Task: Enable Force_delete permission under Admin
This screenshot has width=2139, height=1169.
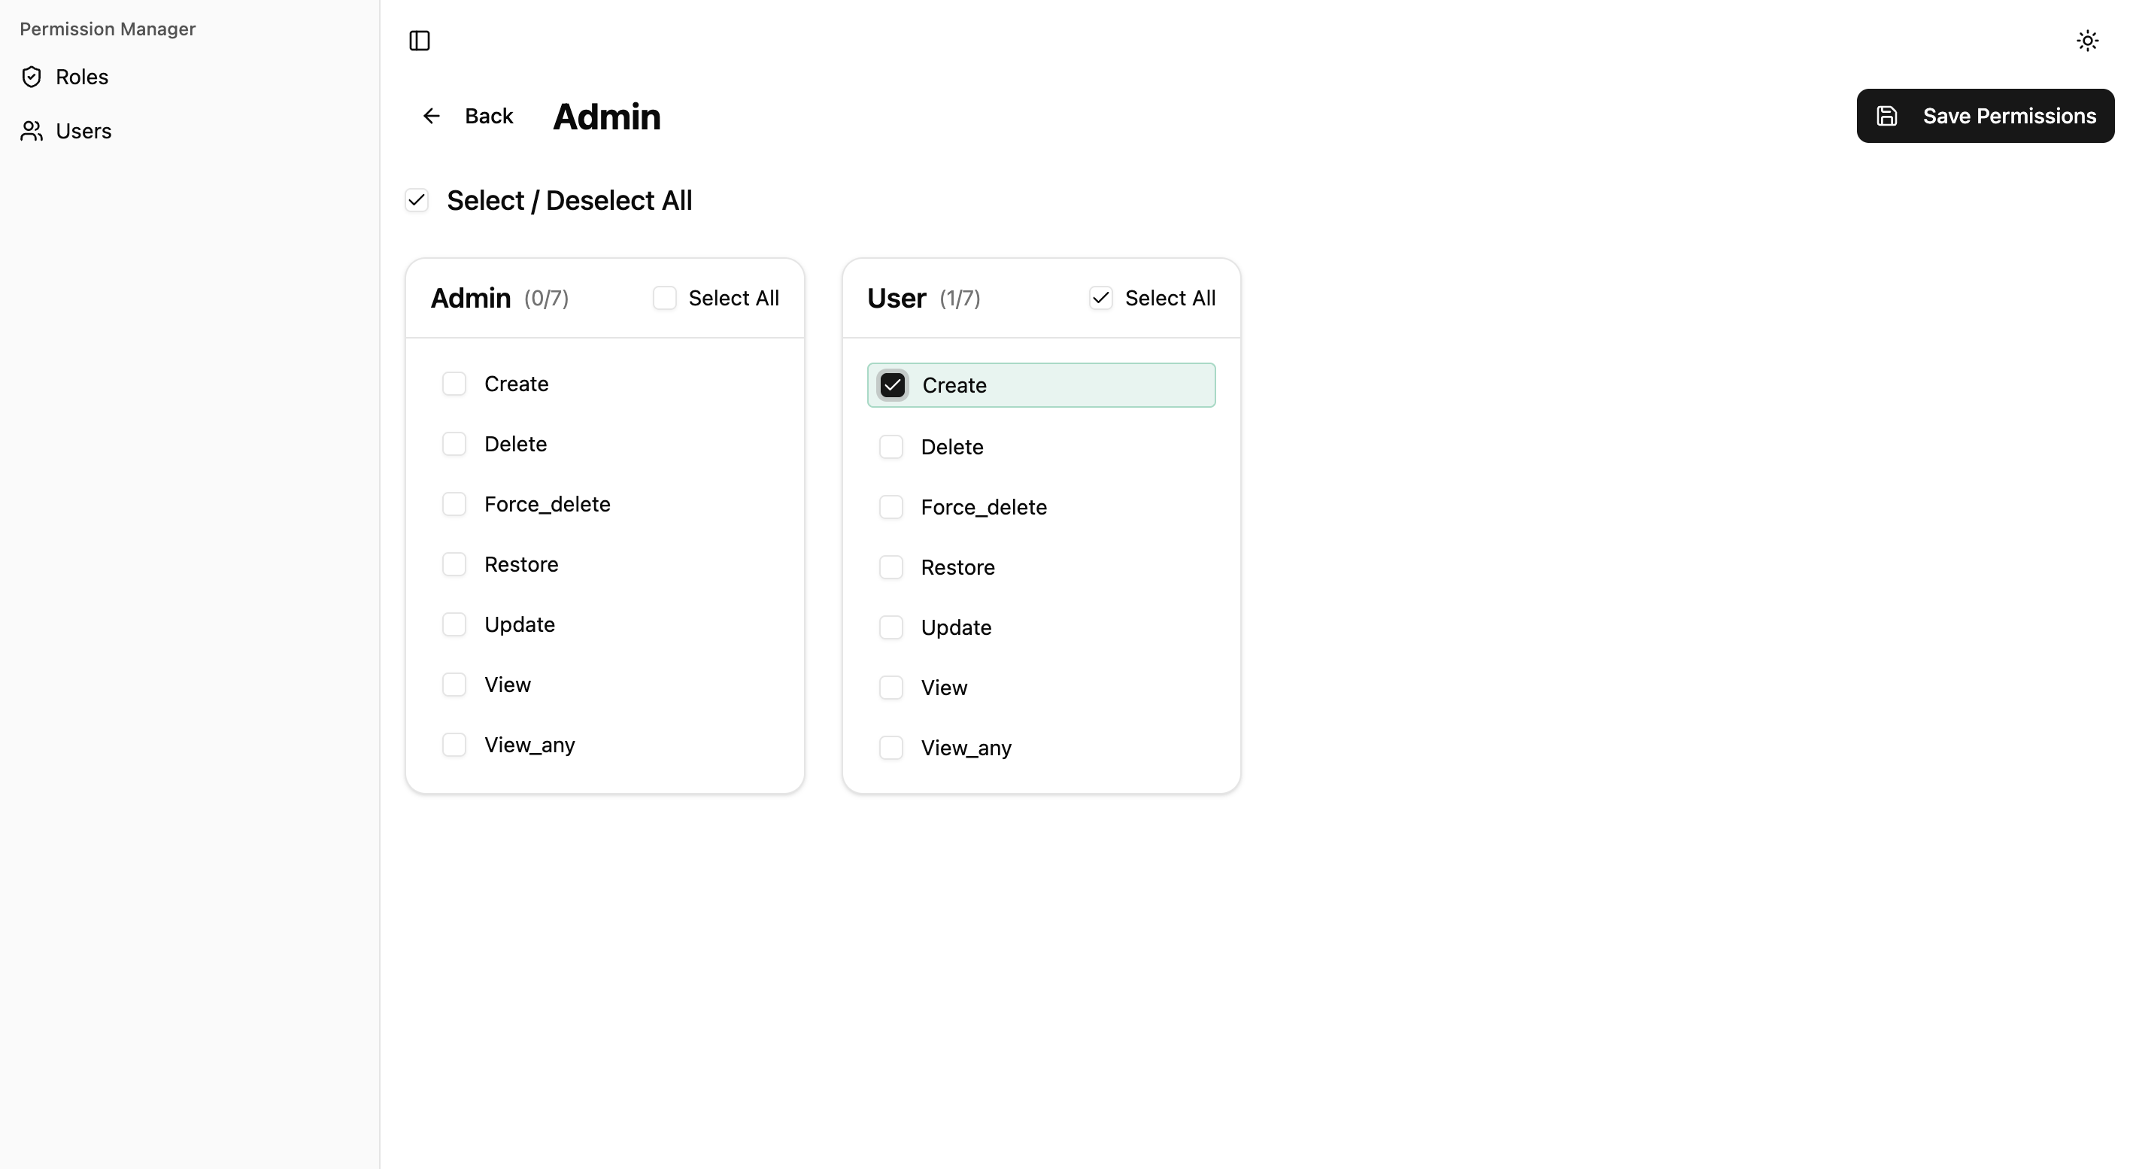Action: coord(454,504)
